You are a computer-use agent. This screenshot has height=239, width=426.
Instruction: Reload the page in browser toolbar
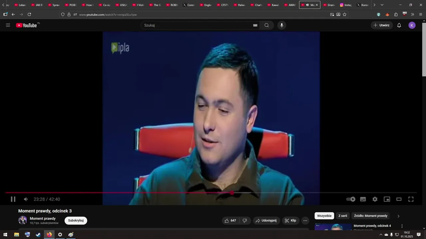[x=29, y=14]
